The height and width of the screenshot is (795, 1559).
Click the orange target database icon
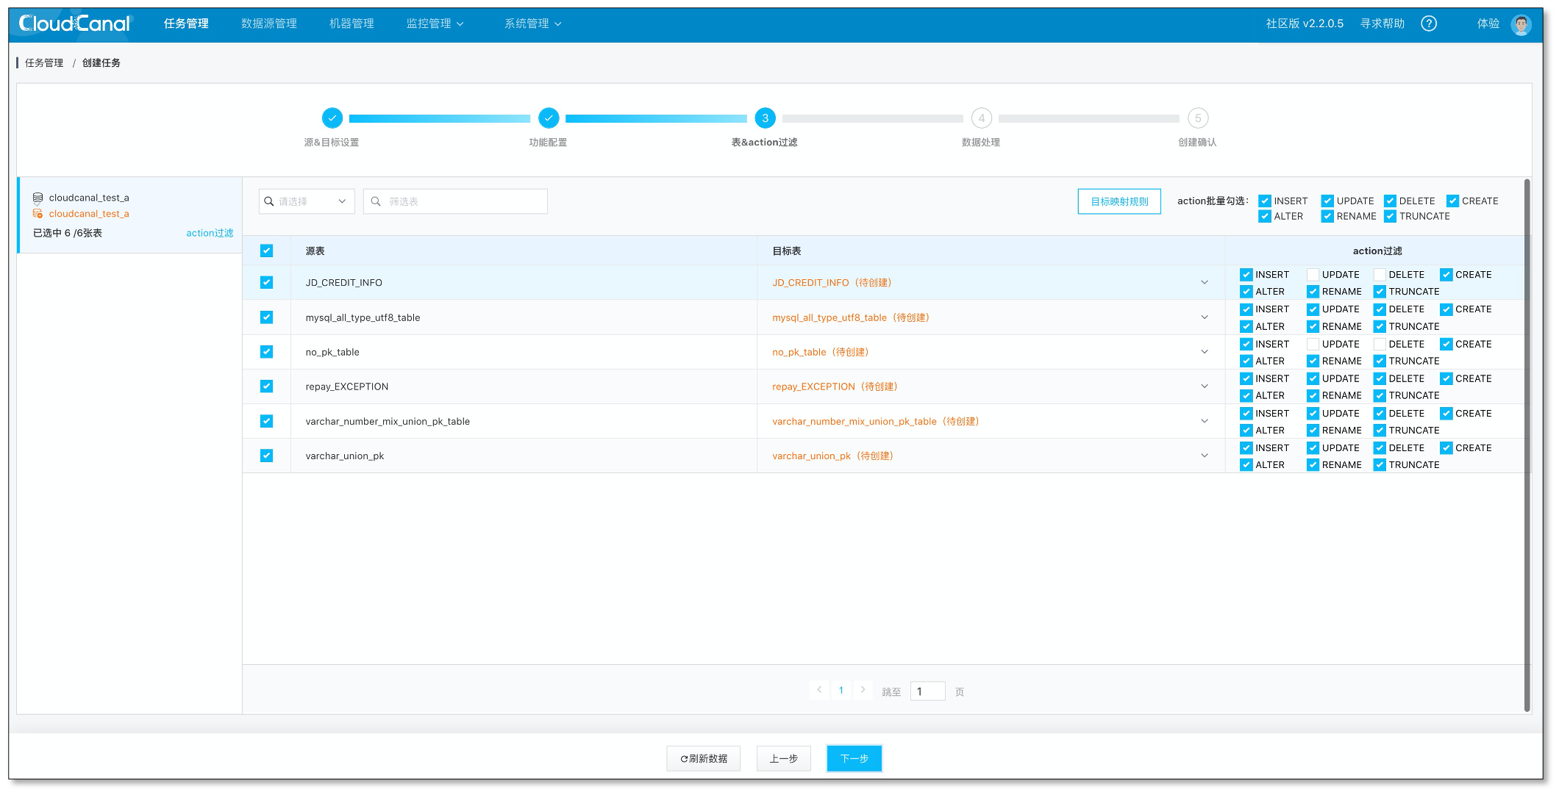pos(38,214)
